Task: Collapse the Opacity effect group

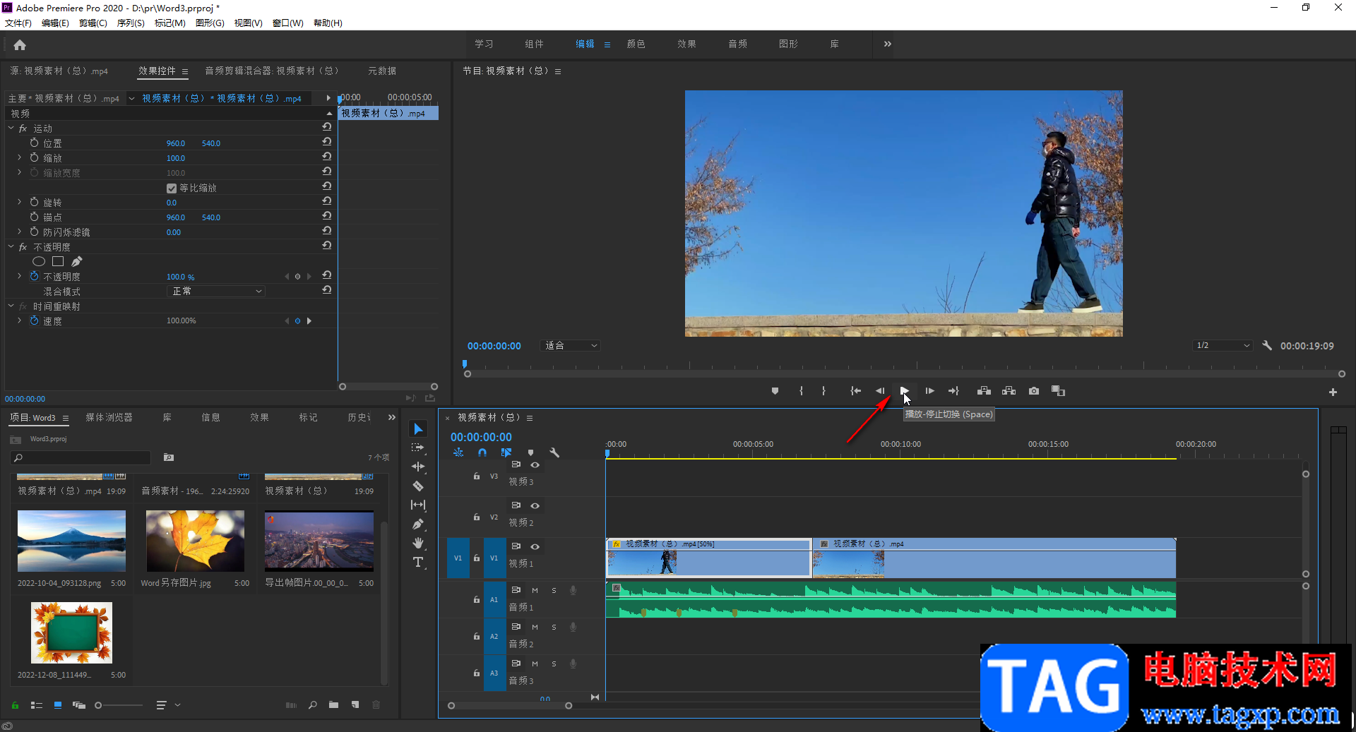Action: [11, 247]
